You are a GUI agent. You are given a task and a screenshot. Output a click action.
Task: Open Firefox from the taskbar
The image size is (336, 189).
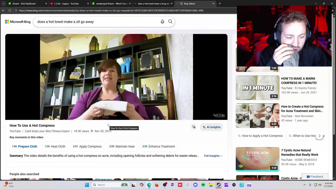pos(157,185)
